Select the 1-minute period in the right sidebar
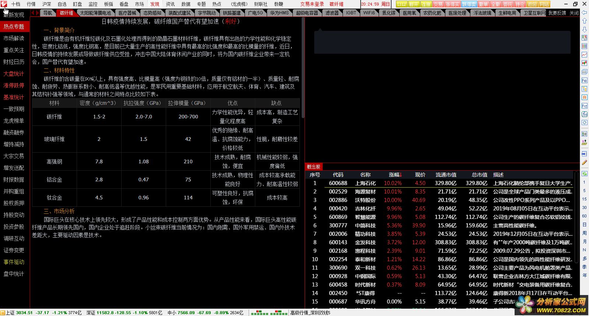 click(584, 182)
